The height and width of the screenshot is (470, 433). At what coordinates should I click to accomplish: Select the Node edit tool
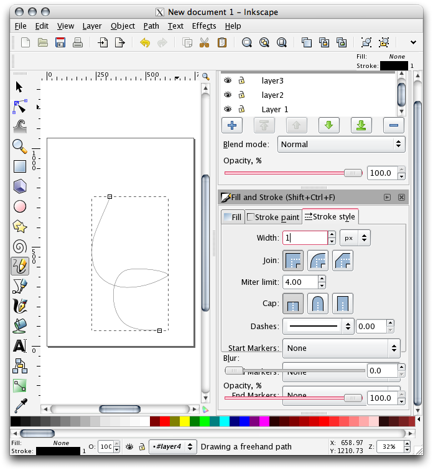[20, 107]
